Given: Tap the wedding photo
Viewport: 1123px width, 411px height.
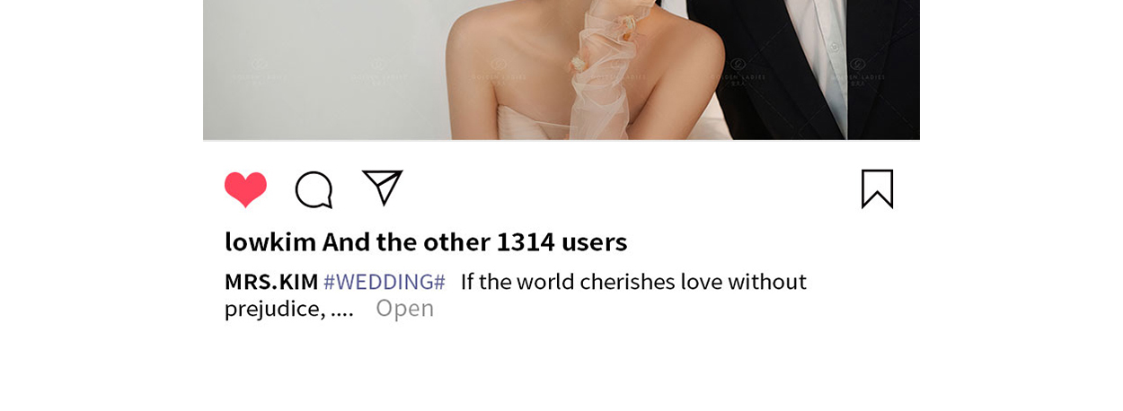Looking at the screenshot, I should [561, 70].
